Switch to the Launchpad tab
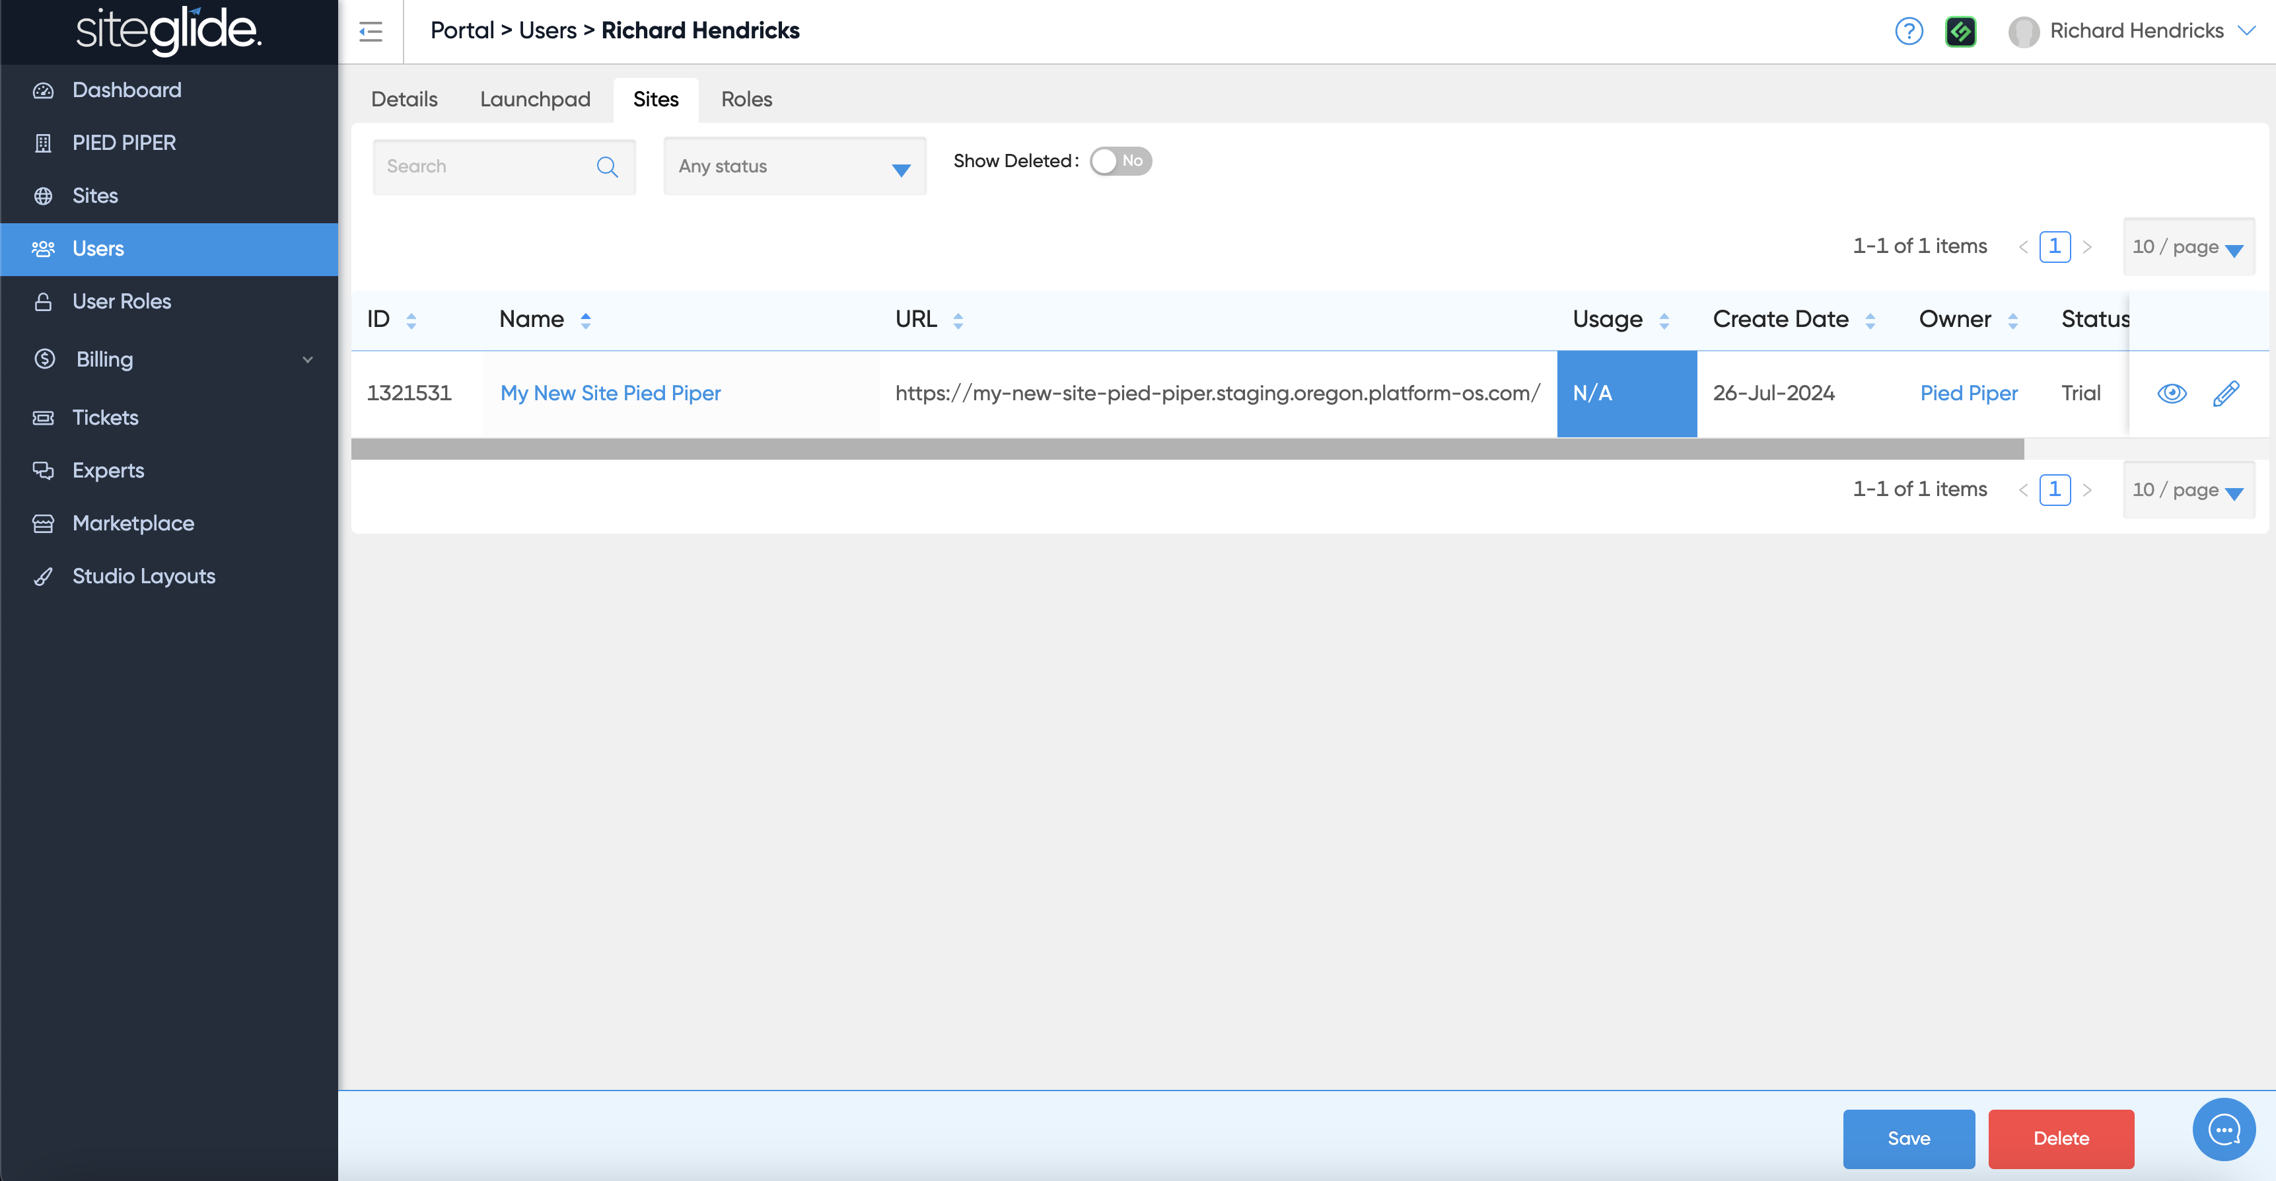 534,100
